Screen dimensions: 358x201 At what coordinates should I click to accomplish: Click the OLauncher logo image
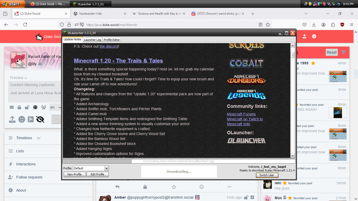(246, 141)
